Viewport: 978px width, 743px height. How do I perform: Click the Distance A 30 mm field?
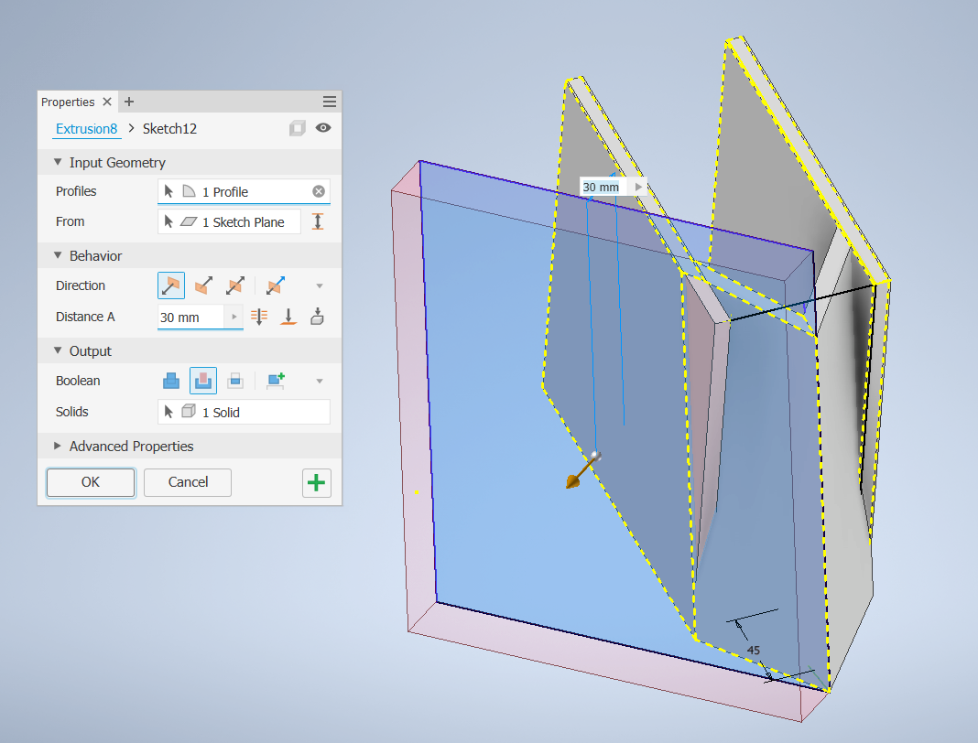(x=190, y=317)
